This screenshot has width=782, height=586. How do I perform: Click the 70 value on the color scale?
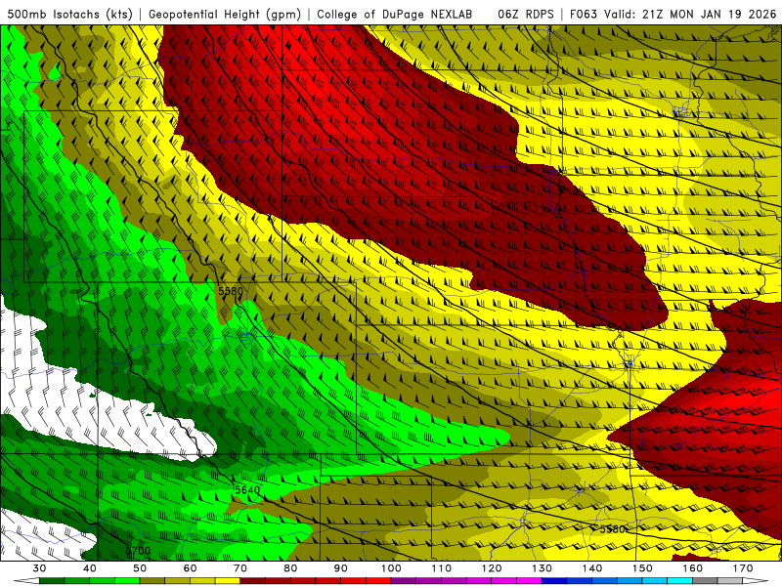(x=240, y=568)
